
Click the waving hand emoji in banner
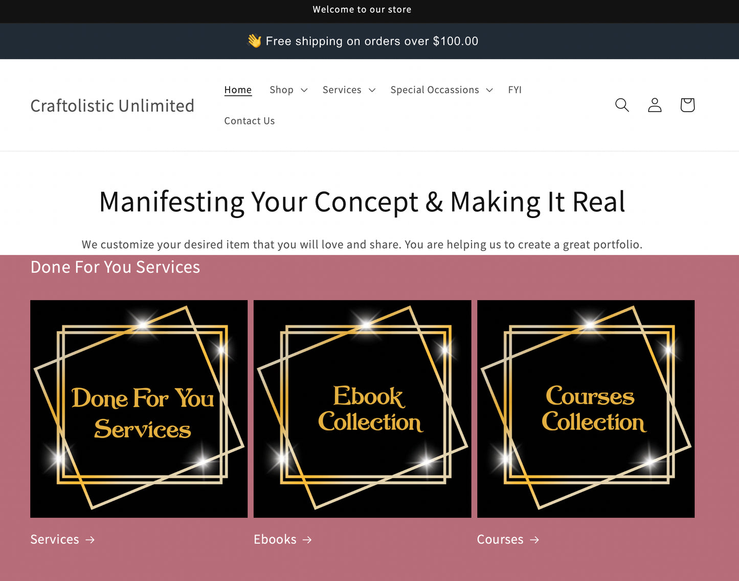click(x=254, y=41)
